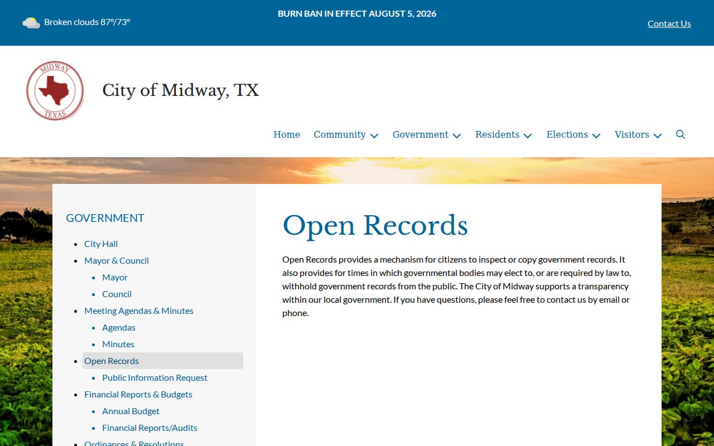Open the Council sidebar sub-link
The width and height of the screenshot is (714, 446).
117,294
